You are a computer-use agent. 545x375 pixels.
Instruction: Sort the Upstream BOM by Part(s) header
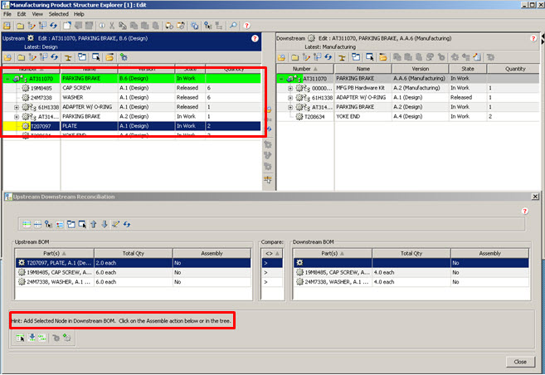[x=54, y=253]
